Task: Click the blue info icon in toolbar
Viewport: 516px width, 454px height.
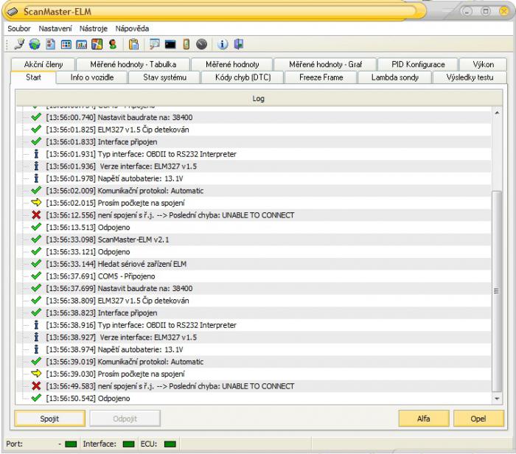Action: pyautogui.click(x=223, y=44)
